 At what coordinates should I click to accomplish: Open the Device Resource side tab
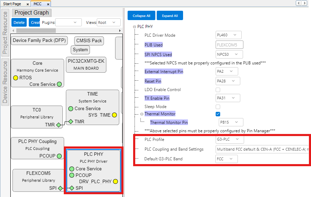coord(5,81)
